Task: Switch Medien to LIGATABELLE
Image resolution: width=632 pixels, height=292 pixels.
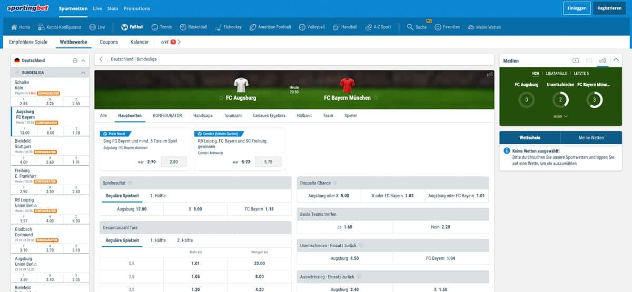Action: click(x=557, y=73)
